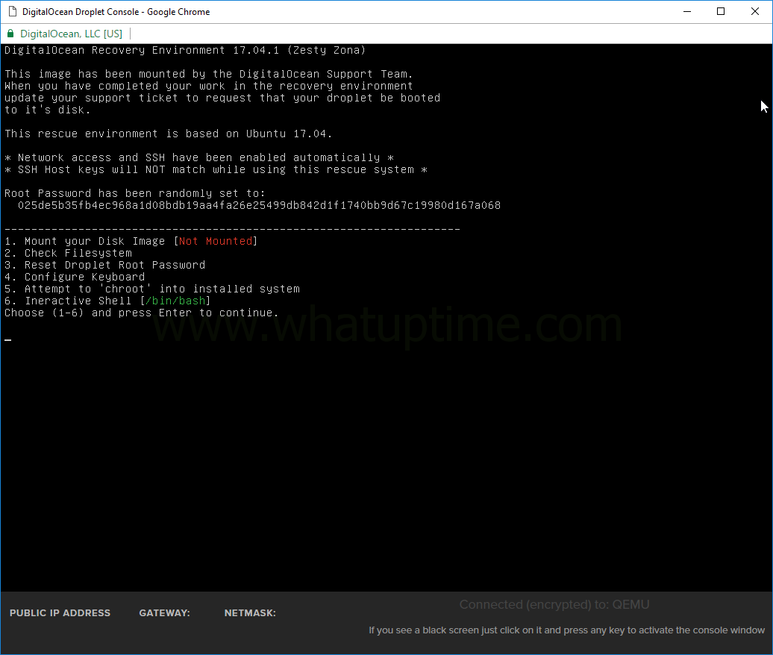Click the page document icon in title bar
The image size is (773, 655).
coord(13,11)
